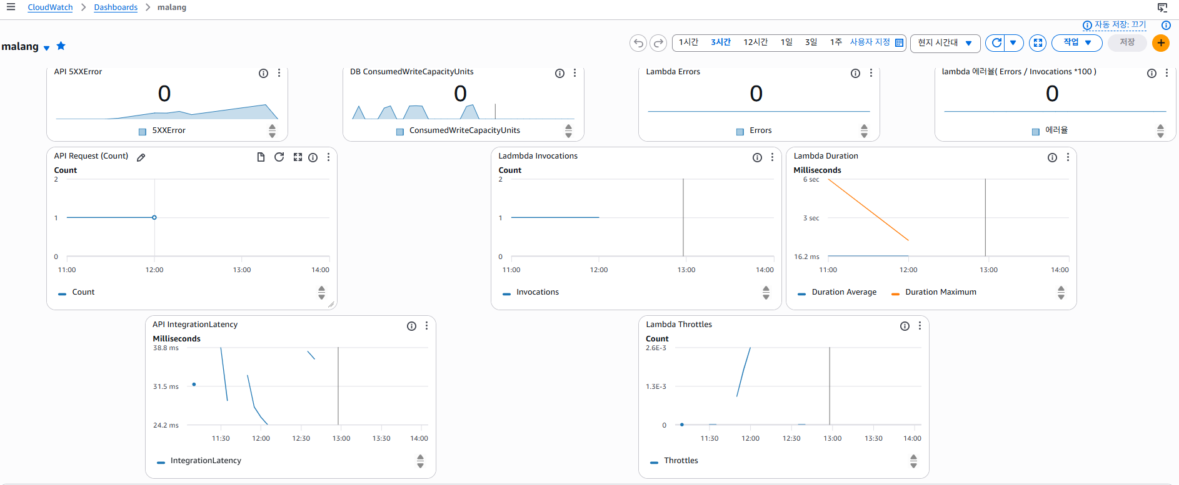Open the 현지 시간대 timezone dropdown

[x=945, y=42]
